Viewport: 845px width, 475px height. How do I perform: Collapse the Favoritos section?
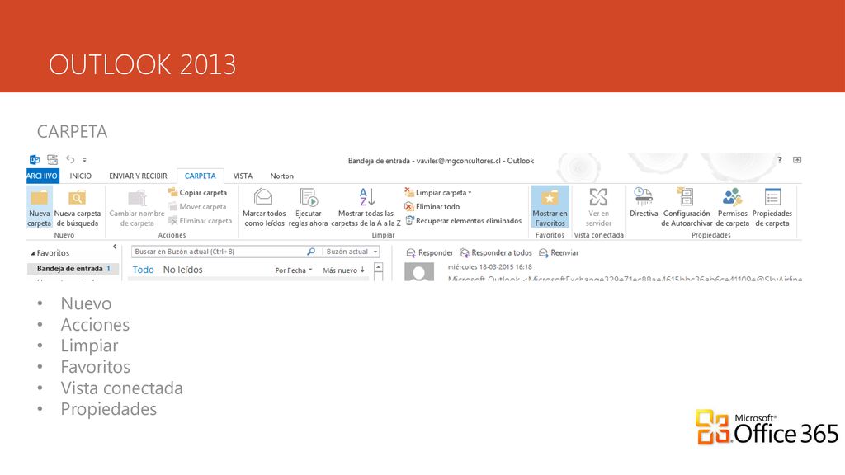click(33, 253)
